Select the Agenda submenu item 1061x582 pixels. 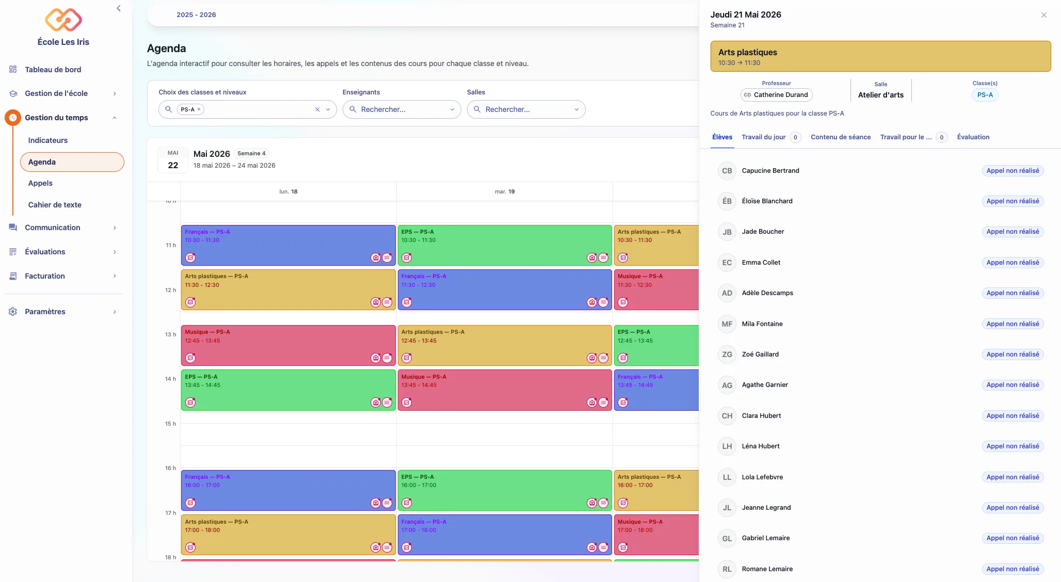pos(72,162)
